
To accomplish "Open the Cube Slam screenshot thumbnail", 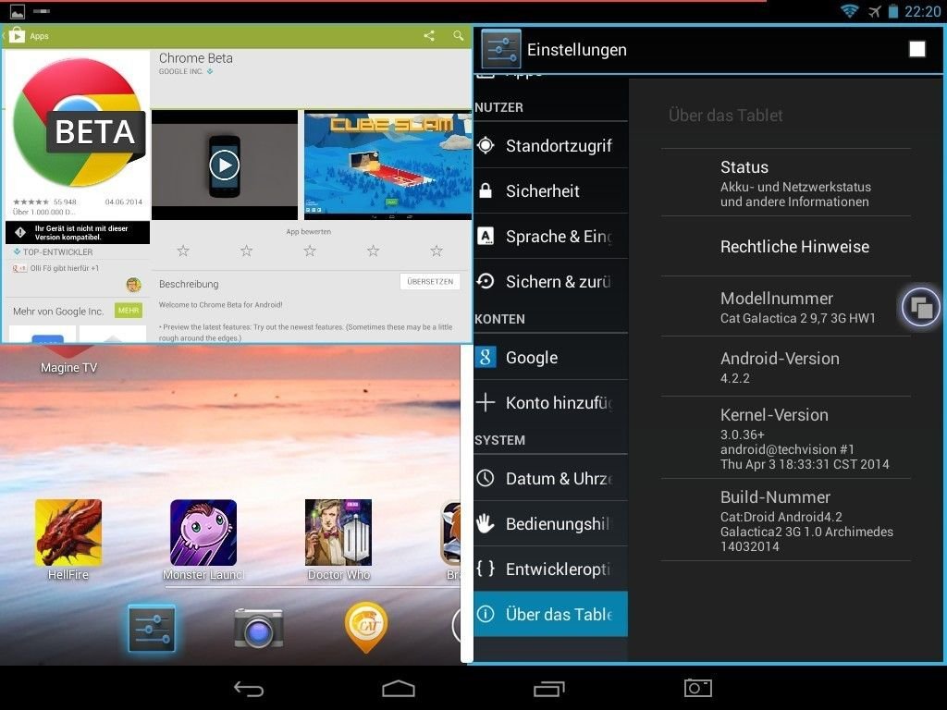I will tap(387, 165).
